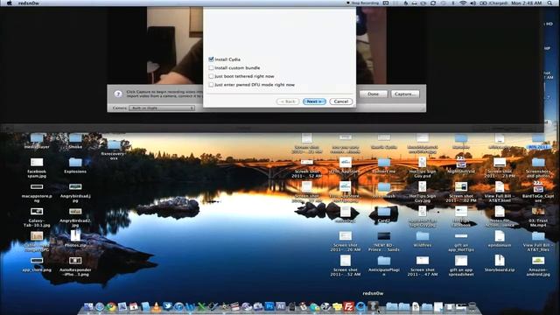
Task: Click the Back button in redsn0w
Action: point(288,101)
